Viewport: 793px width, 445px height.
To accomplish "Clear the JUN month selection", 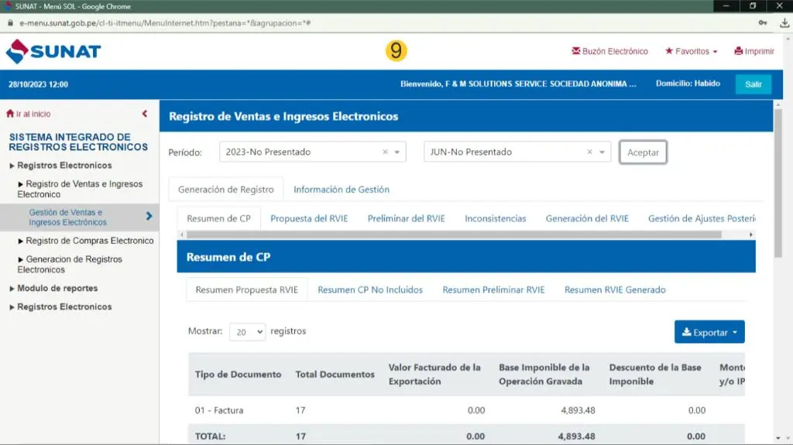I will pyautogui.click(x=590, y=152).
